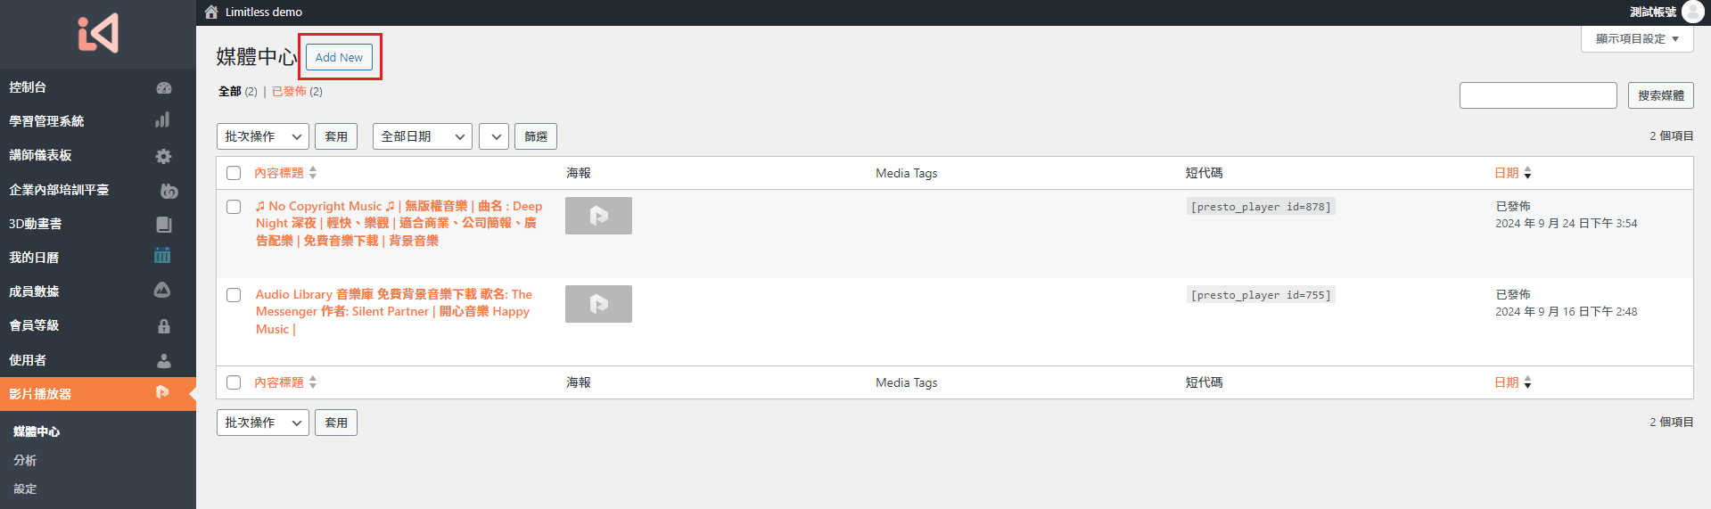Click the media search input field

tap(1537, 95)
